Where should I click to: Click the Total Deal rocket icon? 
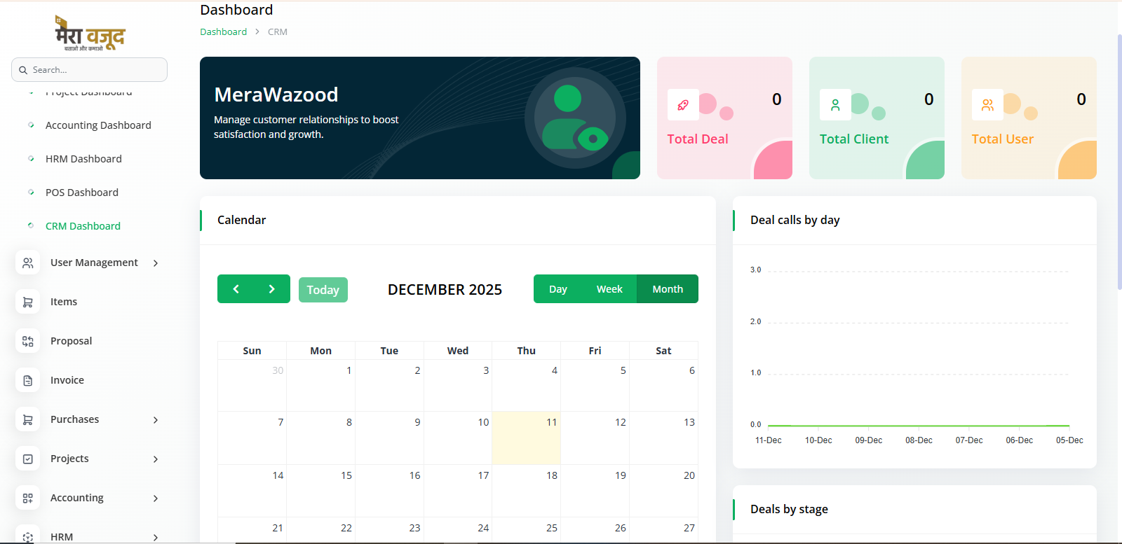(682, 105)
